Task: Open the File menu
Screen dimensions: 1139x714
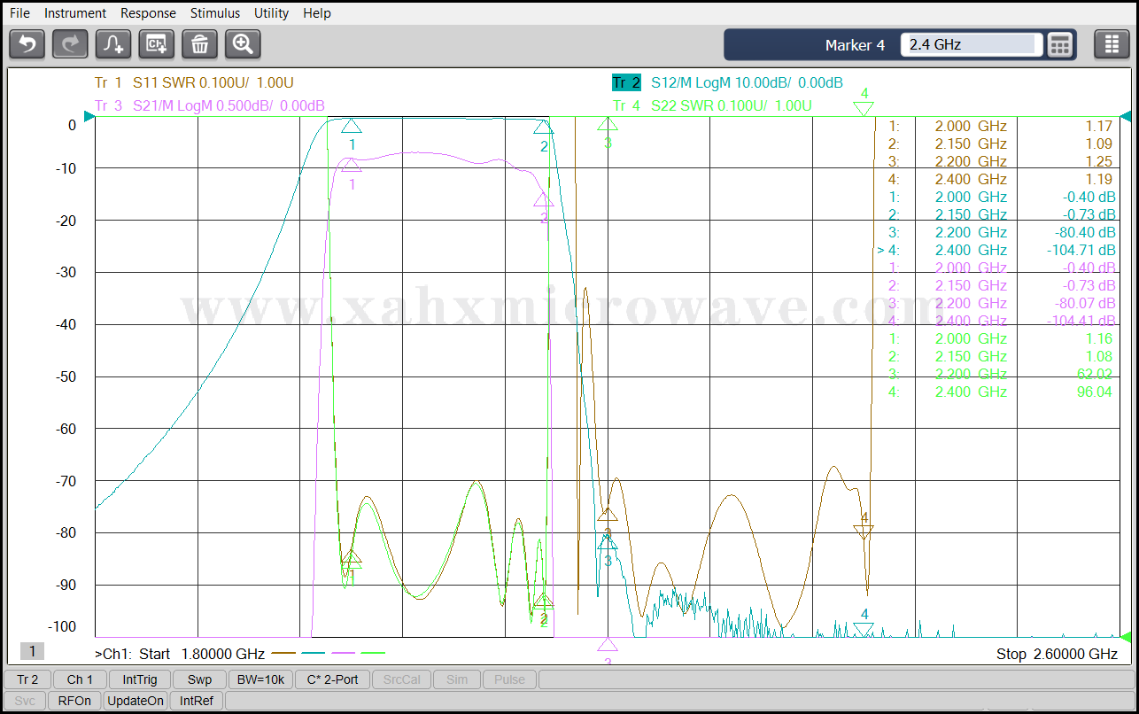Action: click(19, 13)
